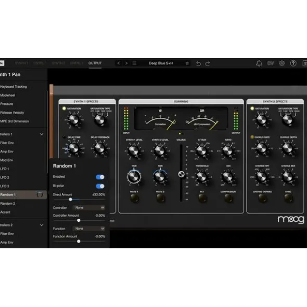The image size is (307, 307).
Task: Toggle the Delay Time LED on/off
Action: click(x=64, y=137)
